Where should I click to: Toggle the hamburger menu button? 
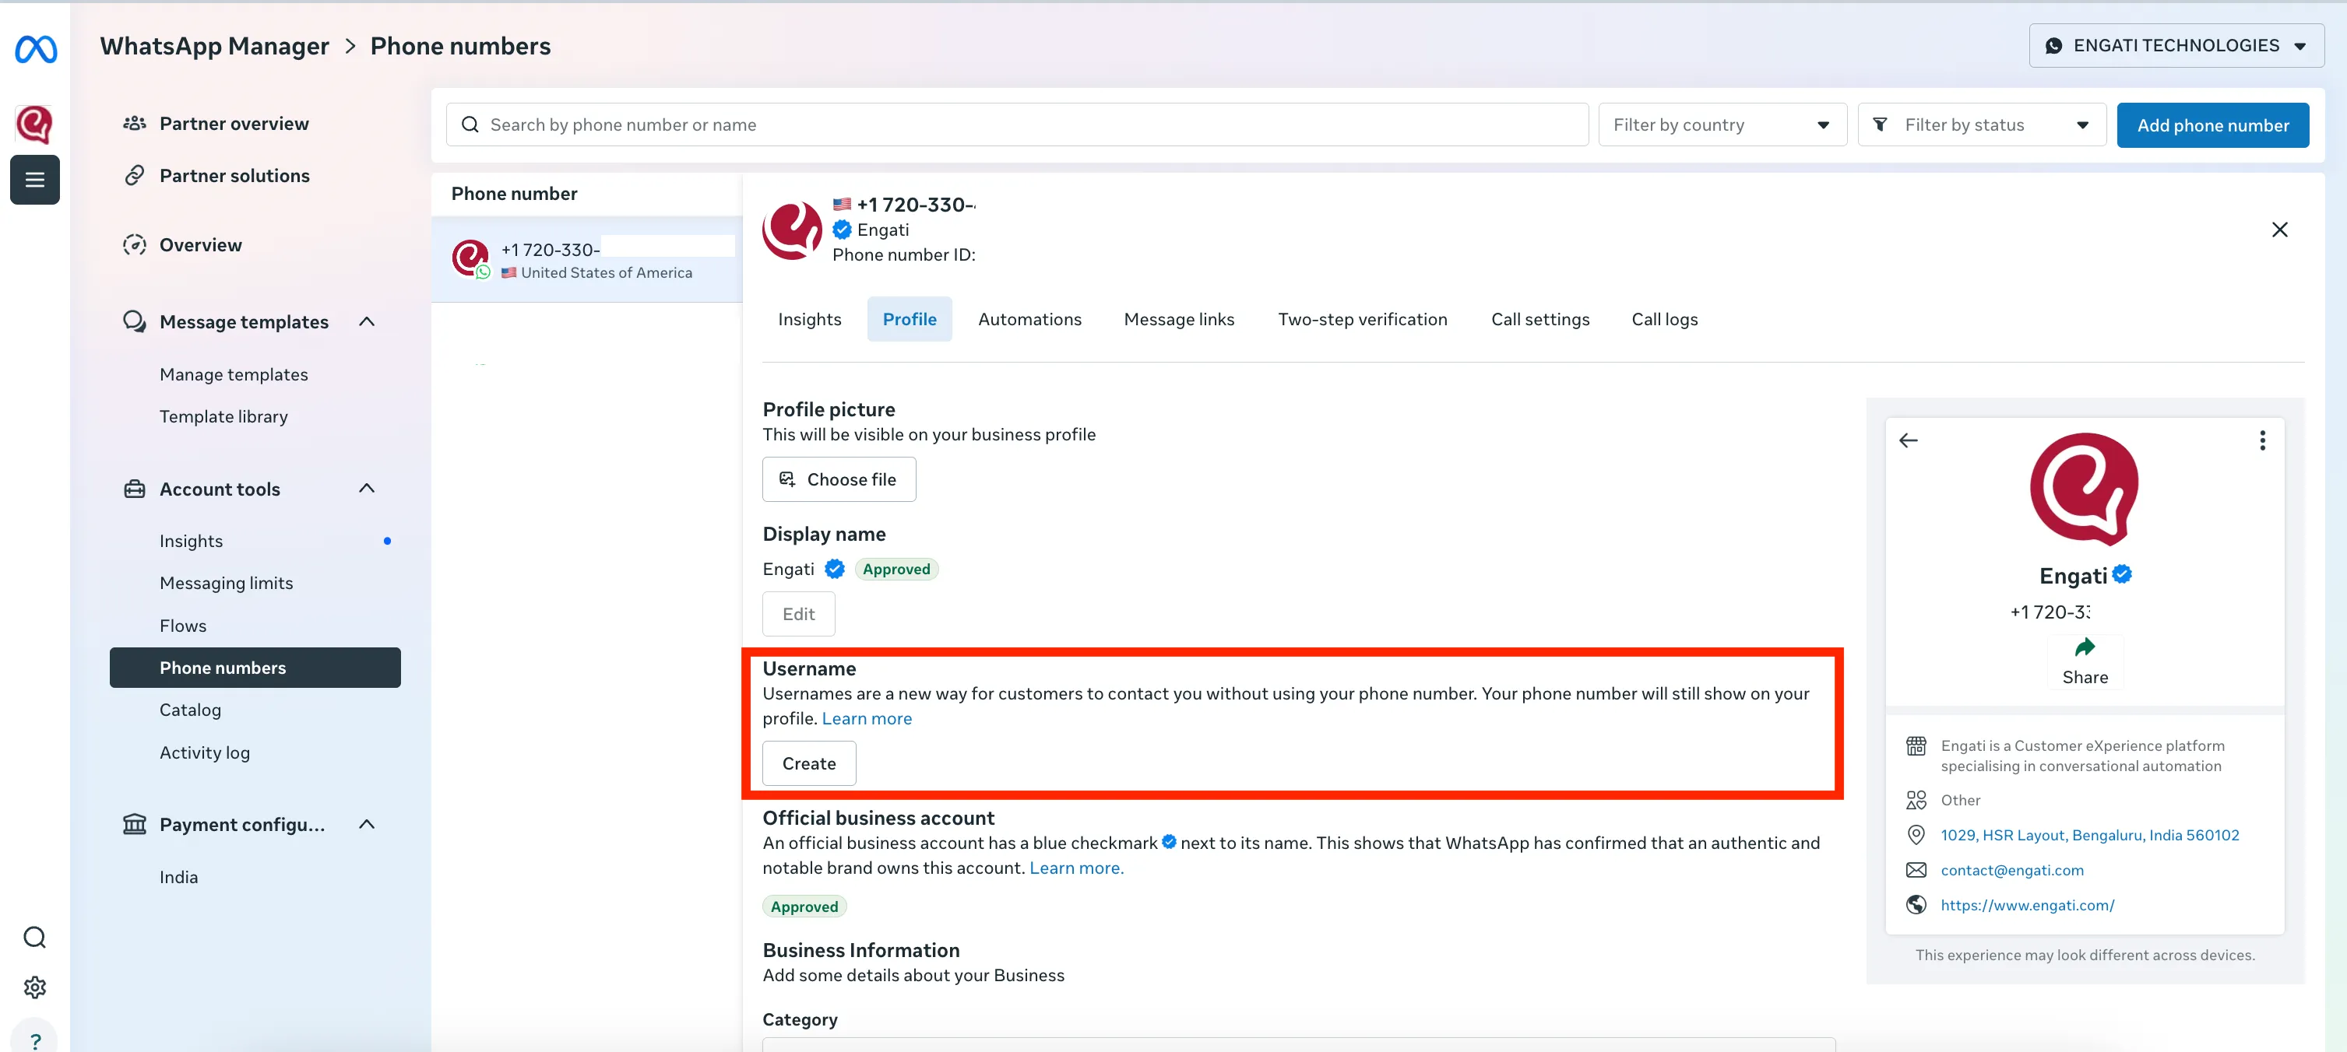point(34,179)
